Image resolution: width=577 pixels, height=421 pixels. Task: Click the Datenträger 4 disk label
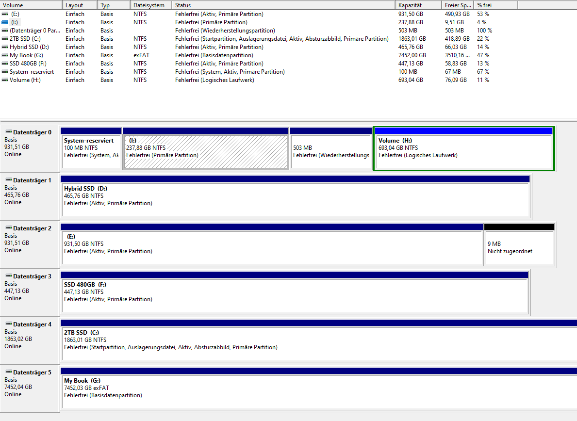(33, 324)
